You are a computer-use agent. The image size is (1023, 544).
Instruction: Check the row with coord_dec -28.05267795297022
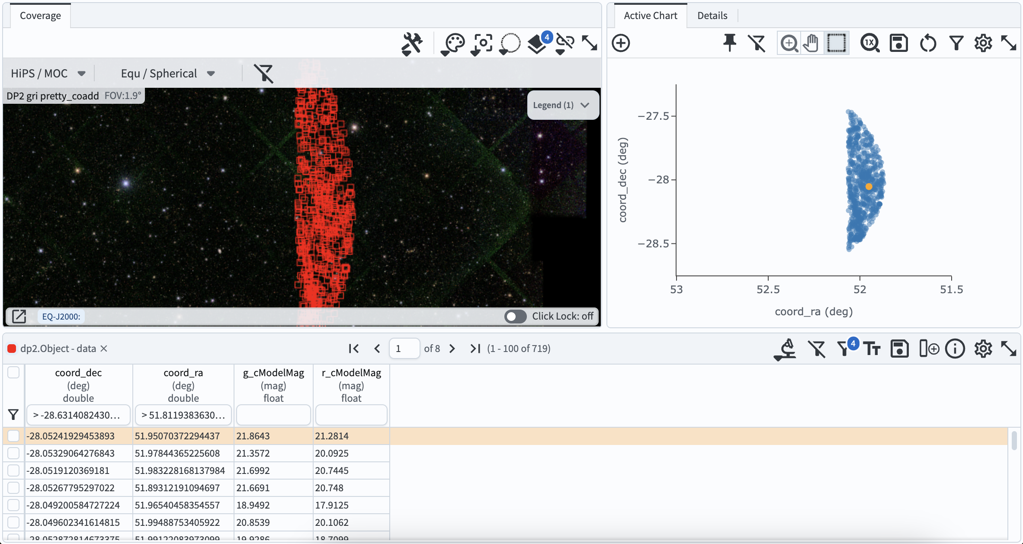[13, 488]
